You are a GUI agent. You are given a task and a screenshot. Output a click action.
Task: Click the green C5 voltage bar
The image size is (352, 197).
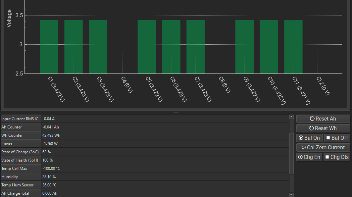click(x=147, y=47)
